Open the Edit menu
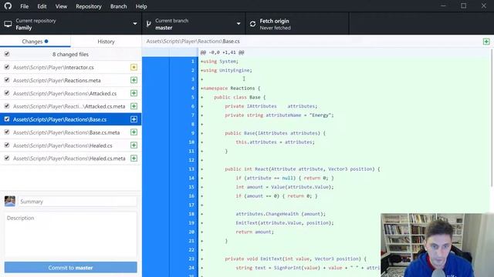 pos(42,6)
